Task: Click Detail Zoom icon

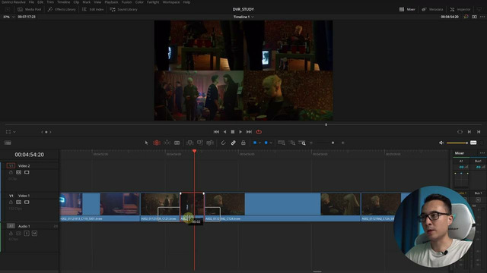Action: point(292,143)
